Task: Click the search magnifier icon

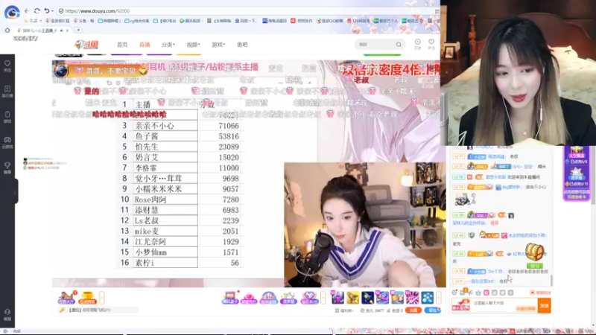Action: click(x=399, y=45)
